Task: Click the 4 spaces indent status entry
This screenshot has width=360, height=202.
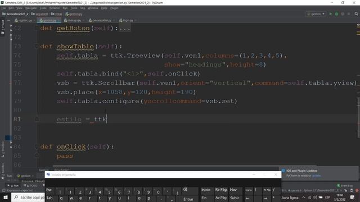Action: (294, 190)
